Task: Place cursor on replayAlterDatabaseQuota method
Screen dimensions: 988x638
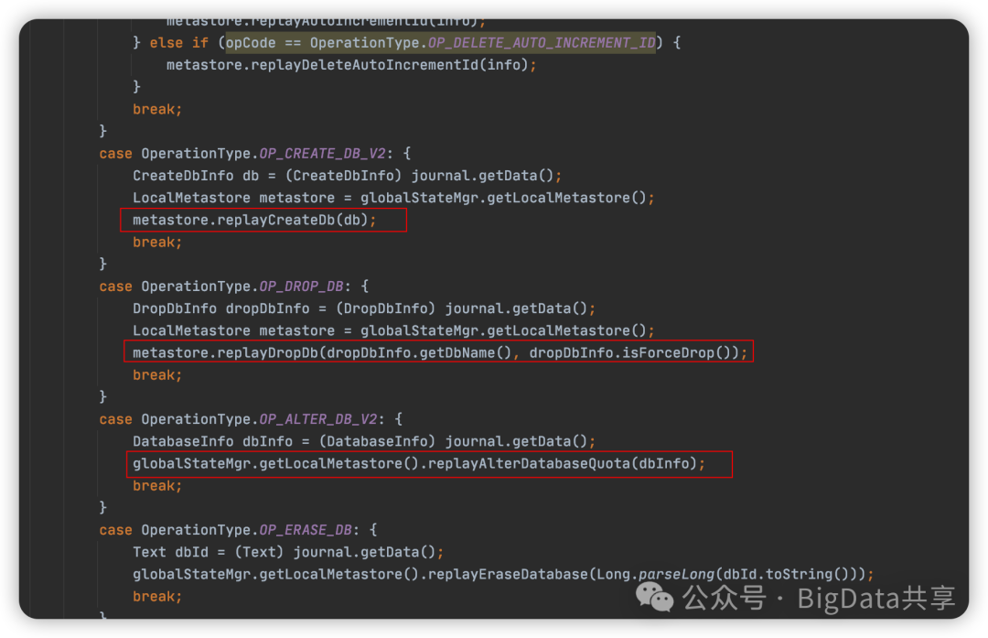Action: [x=530, y=464]
